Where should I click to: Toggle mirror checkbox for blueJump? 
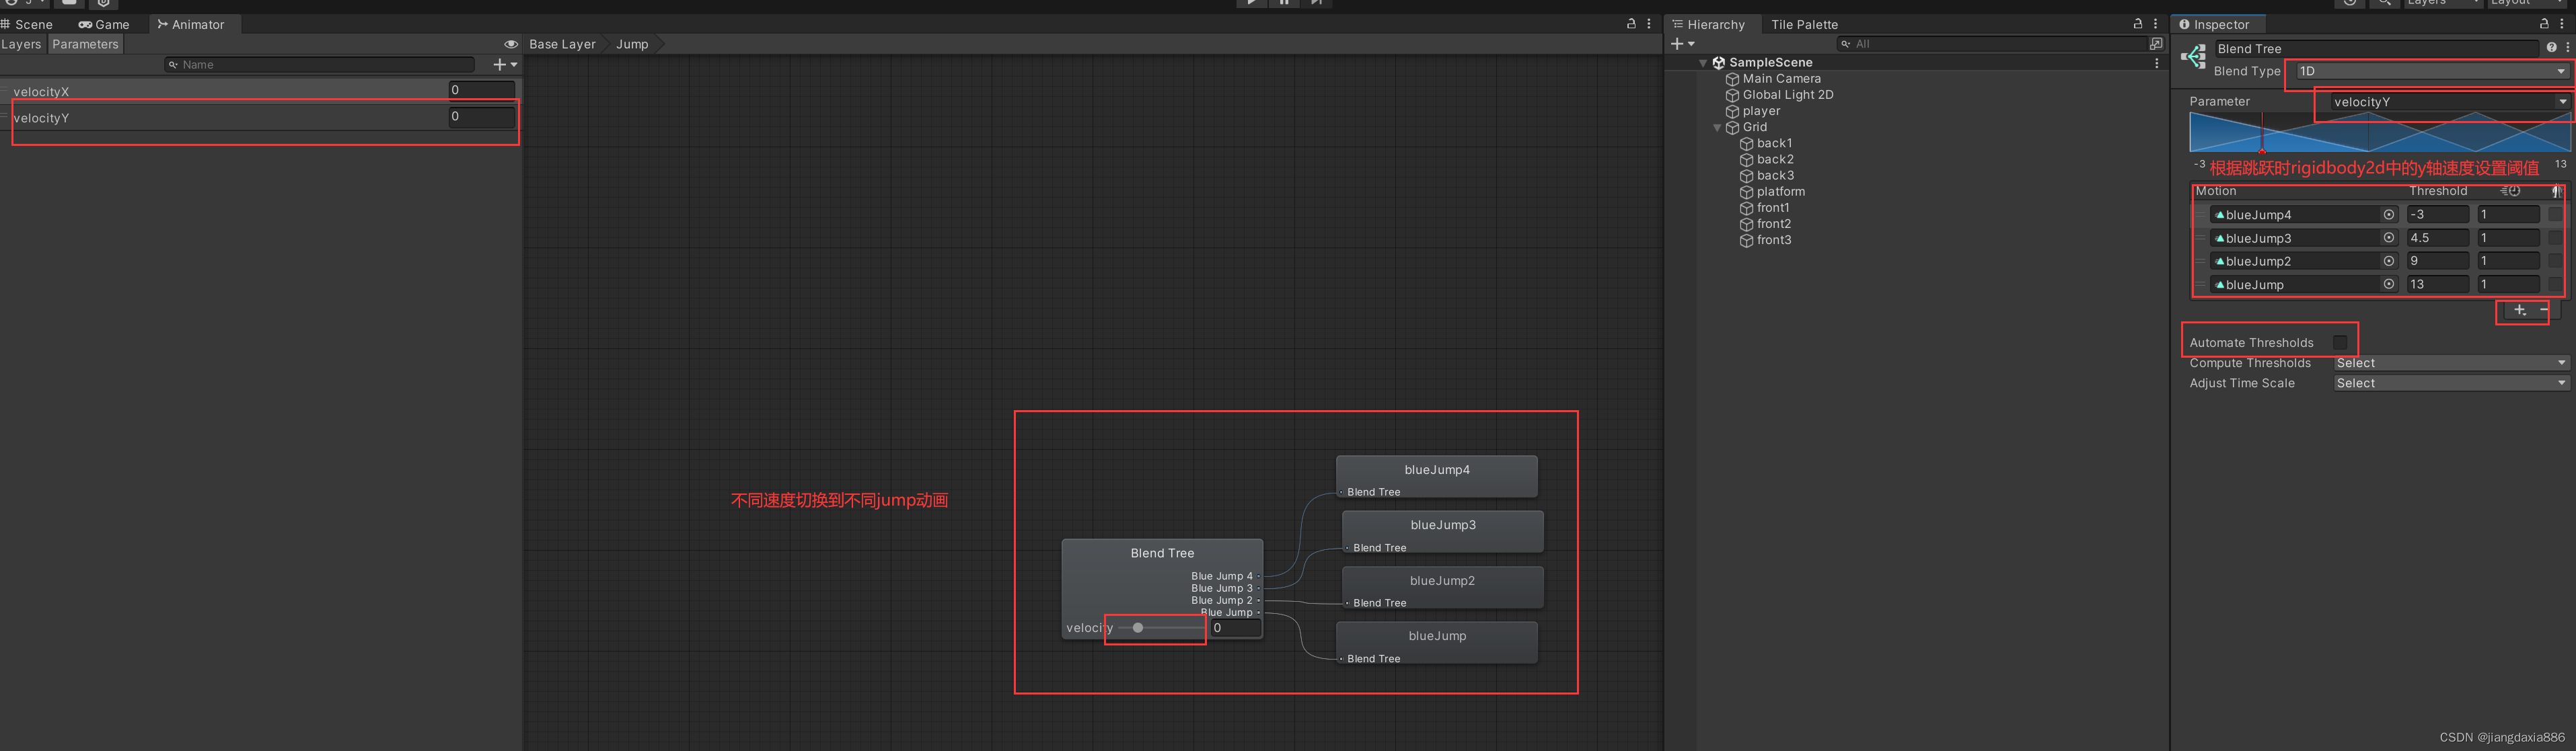2555,284
